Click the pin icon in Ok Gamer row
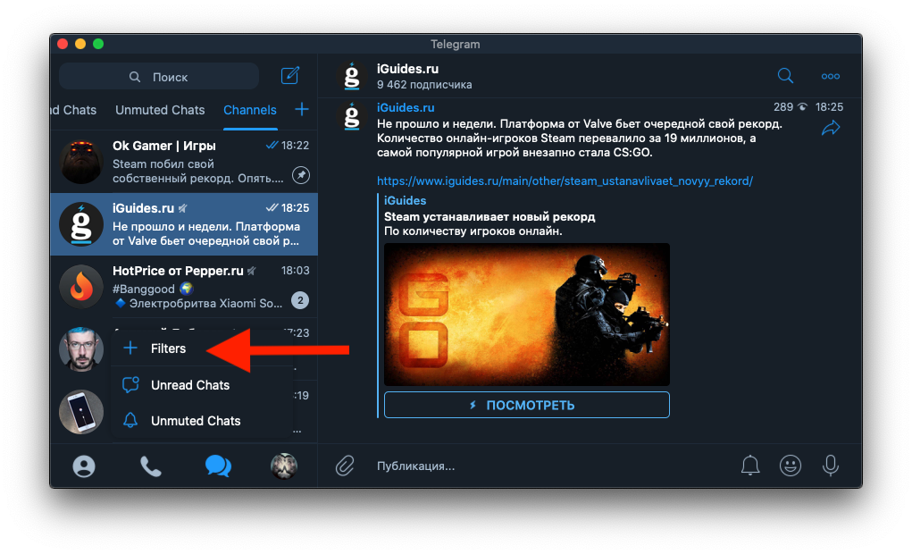The height and width of the screenshot is (554, 912). point(300,174)
